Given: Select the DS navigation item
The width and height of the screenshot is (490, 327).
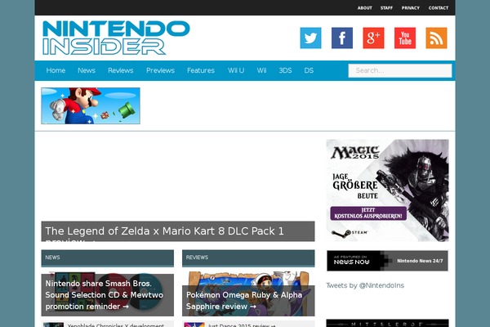Looking at the screenshot, I should pos(309,70).
